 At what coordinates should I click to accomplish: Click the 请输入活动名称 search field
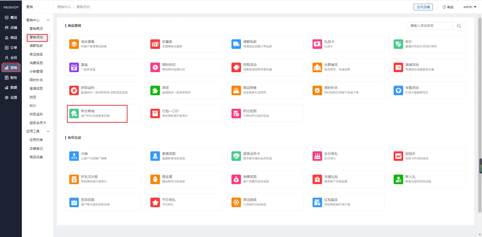(x=430, y=26)
